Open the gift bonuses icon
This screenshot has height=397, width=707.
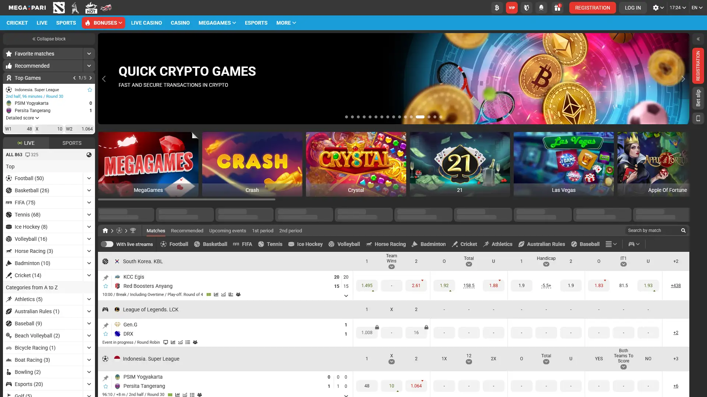557,8
